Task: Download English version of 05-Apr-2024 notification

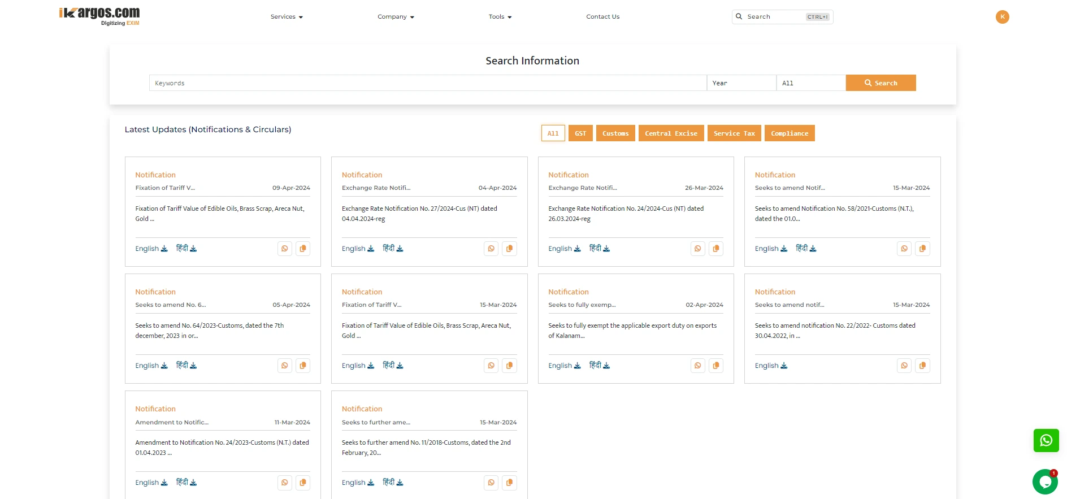Action: coord(151,366)
